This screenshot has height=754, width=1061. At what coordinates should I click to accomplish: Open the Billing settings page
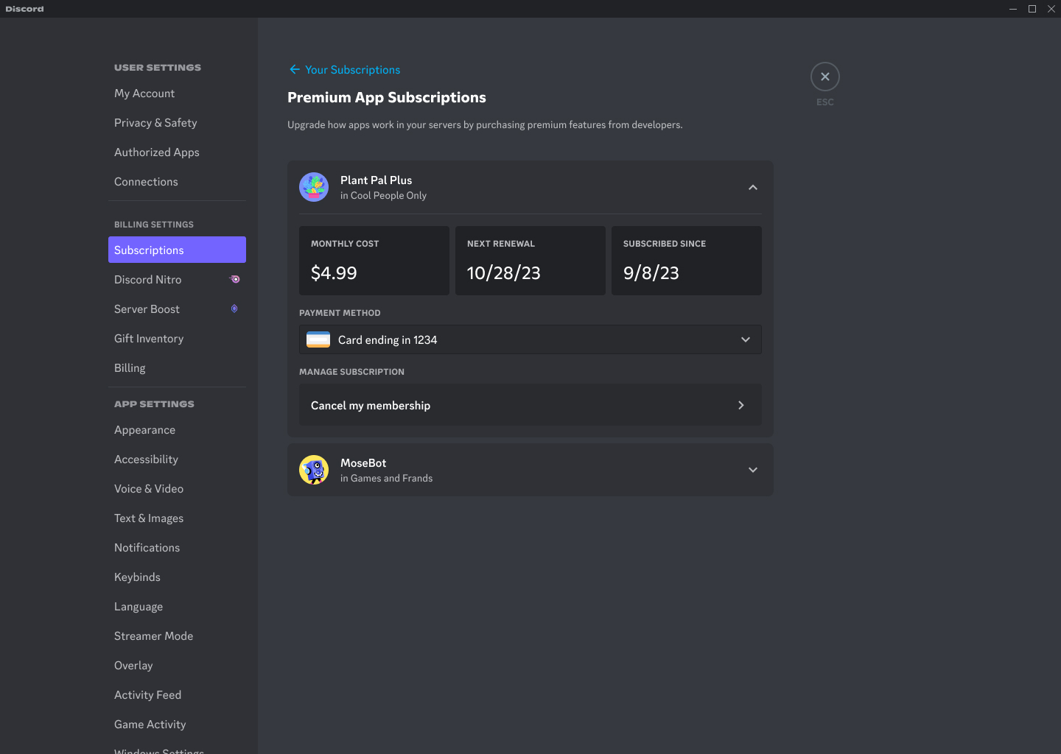pos(130,367)
